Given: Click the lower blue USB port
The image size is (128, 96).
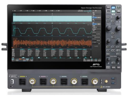Looking at the screenshot, I should [x=113, y=83].
